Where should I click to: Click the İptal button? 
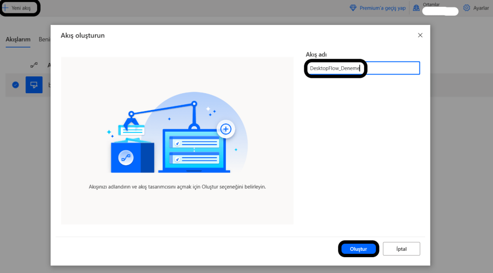click(401, 249)
